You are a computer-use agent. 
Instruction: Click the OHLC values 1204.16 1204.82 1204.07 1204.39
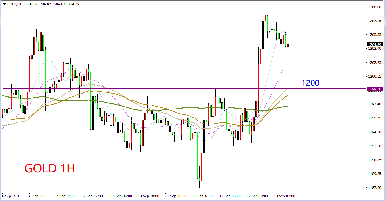(52, 4)
